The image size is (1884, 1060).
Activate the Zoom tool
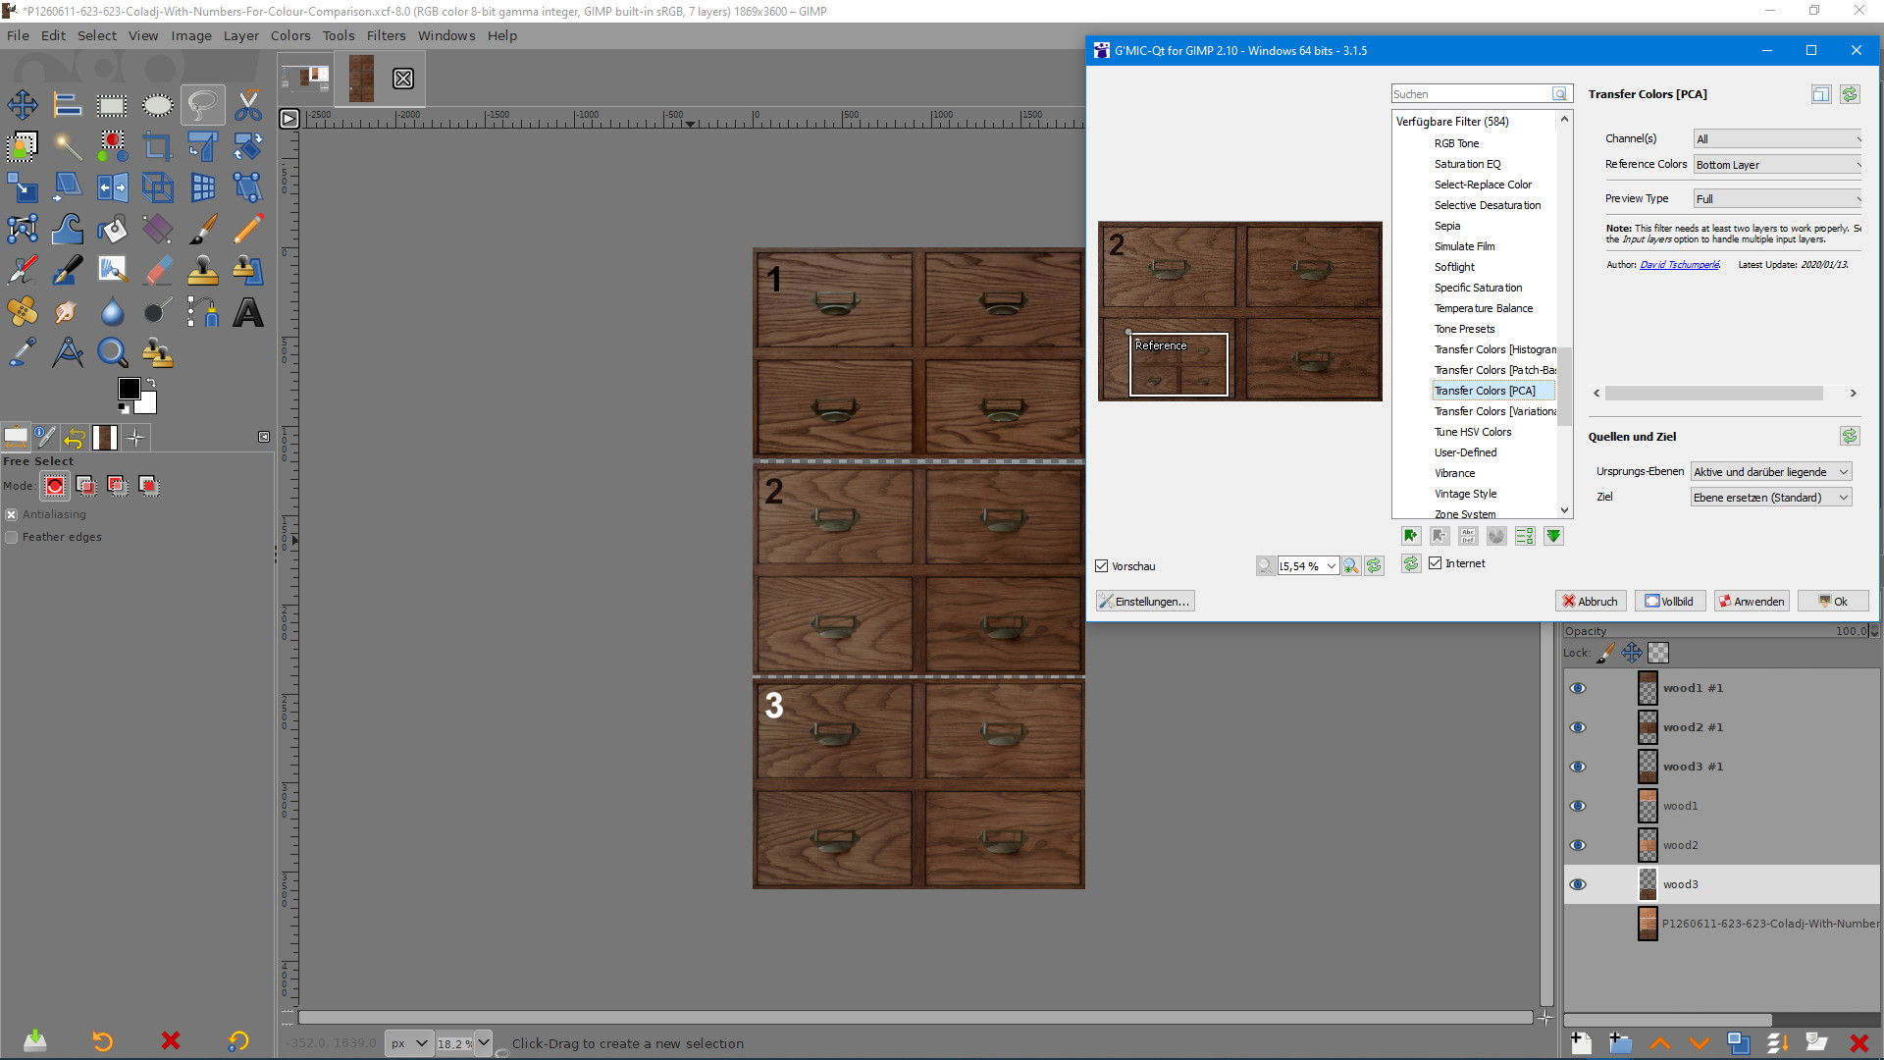pyautogui.click(x=112, y=352)
